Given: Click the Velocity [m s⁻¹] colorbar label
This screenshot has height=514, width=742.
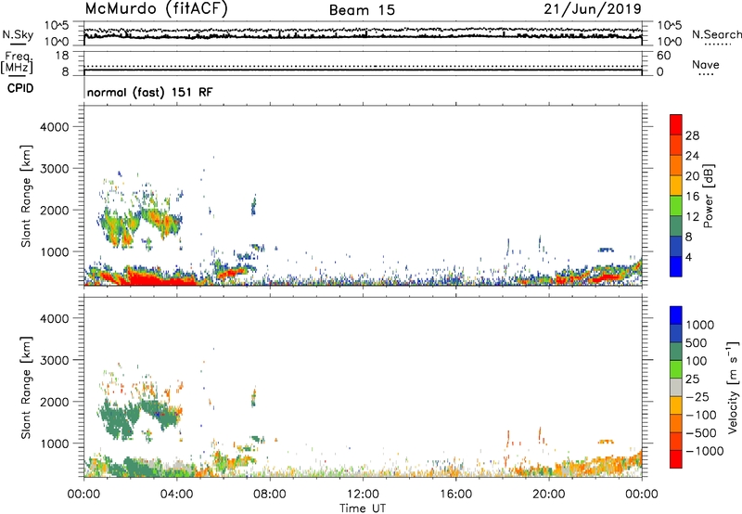Looking at the screenshot, I should click(733, 387).
